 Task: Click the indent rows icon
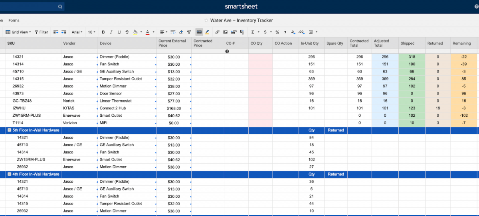64,32
